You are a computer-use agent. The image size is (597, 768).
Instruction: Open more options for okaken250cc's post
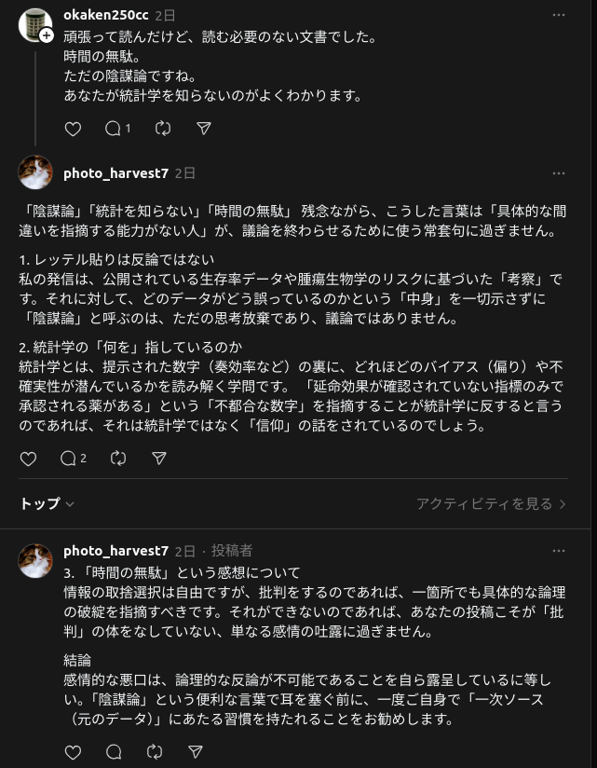[559, 16]
